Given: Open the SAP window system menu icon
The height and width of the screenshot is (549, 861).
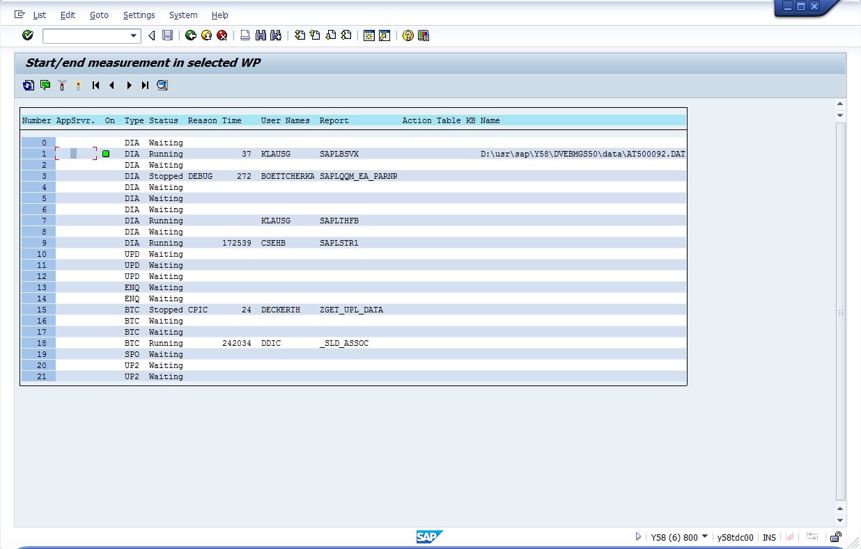Looking at the screenshot, I should click(19, 15).
